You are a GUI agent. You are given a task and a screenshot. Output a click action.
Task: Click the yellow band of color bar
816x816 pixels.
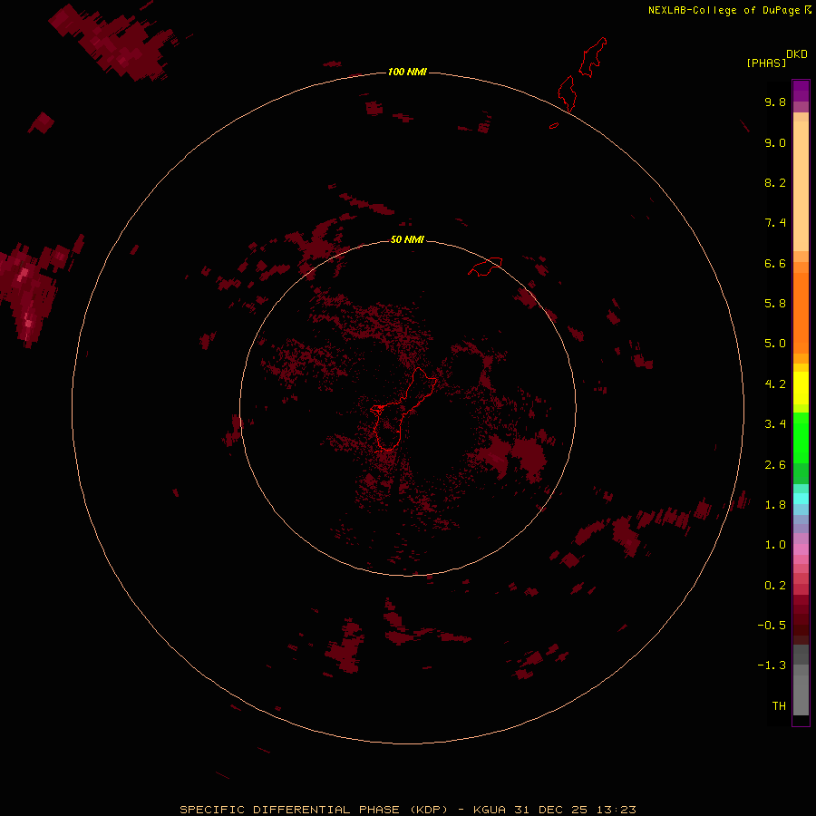click(801, 388)
